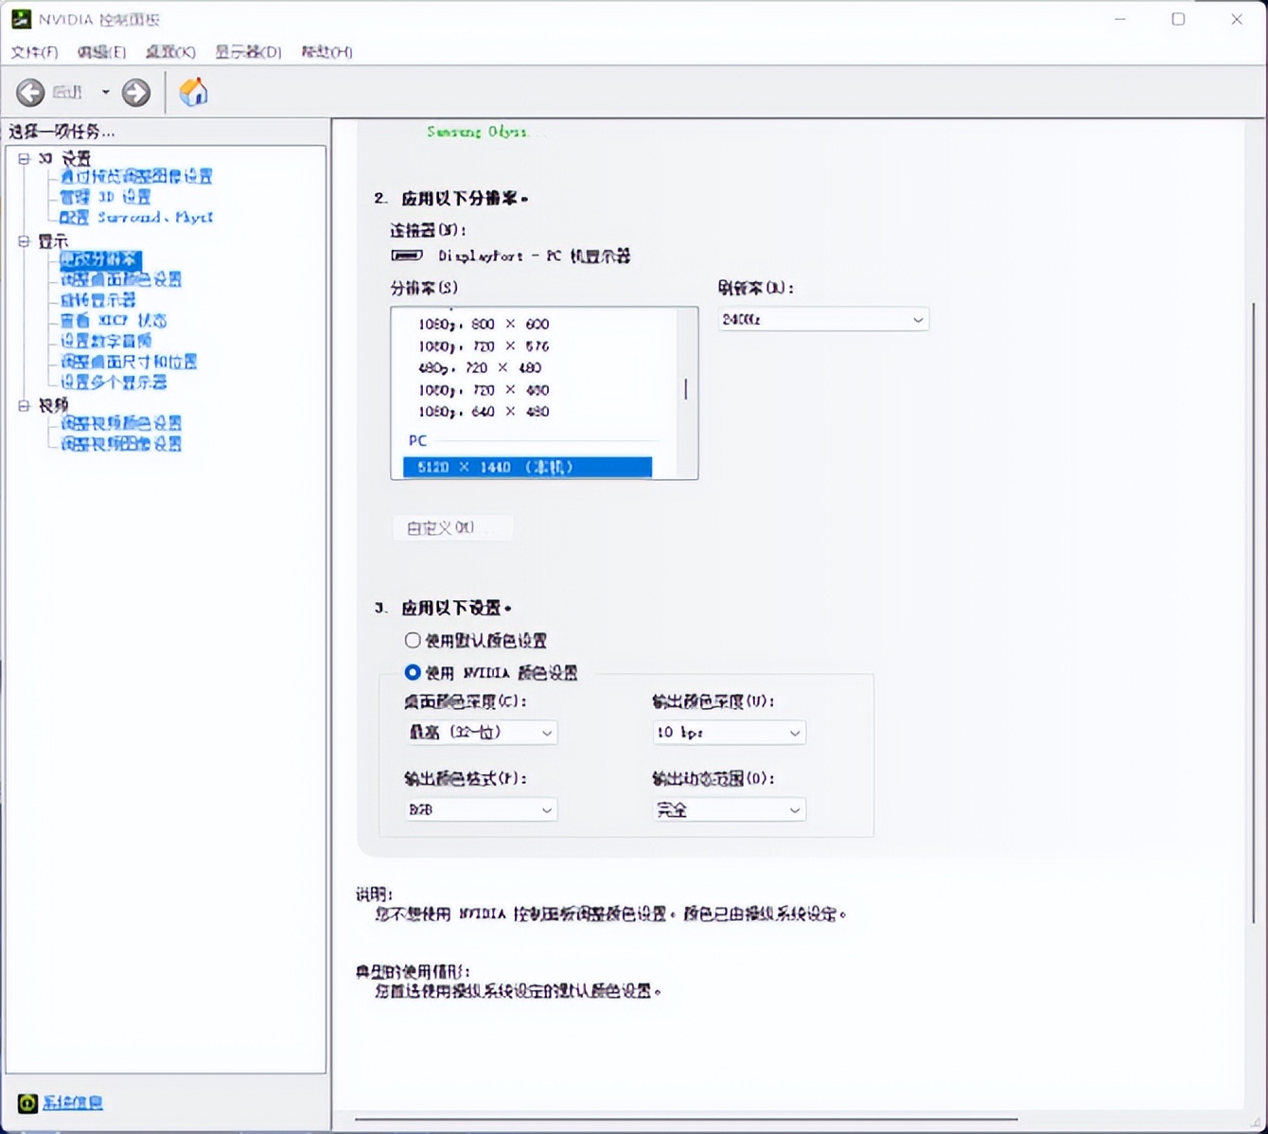
Task: Select the Samsung Odyssey display label
Action: [x=478, y=132]
